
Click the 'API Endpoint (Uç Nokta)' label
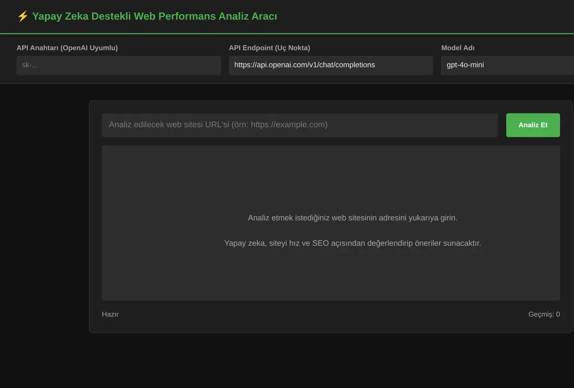click(270, 48)
